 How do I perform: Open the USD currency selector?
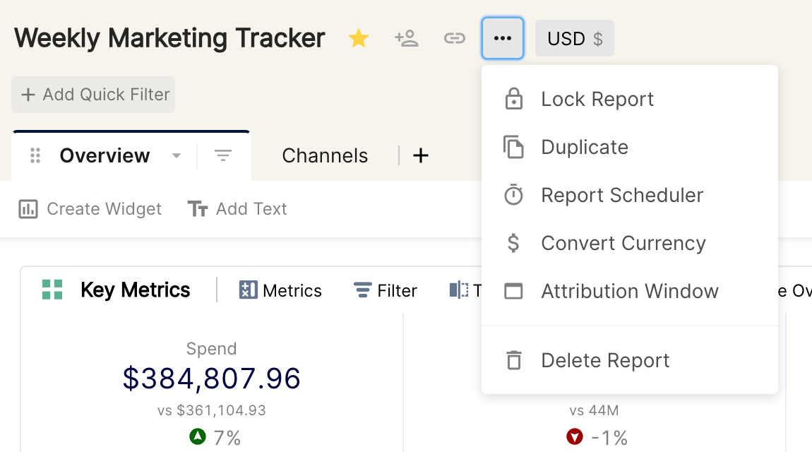pyautogui.click(x=574, y=38)
